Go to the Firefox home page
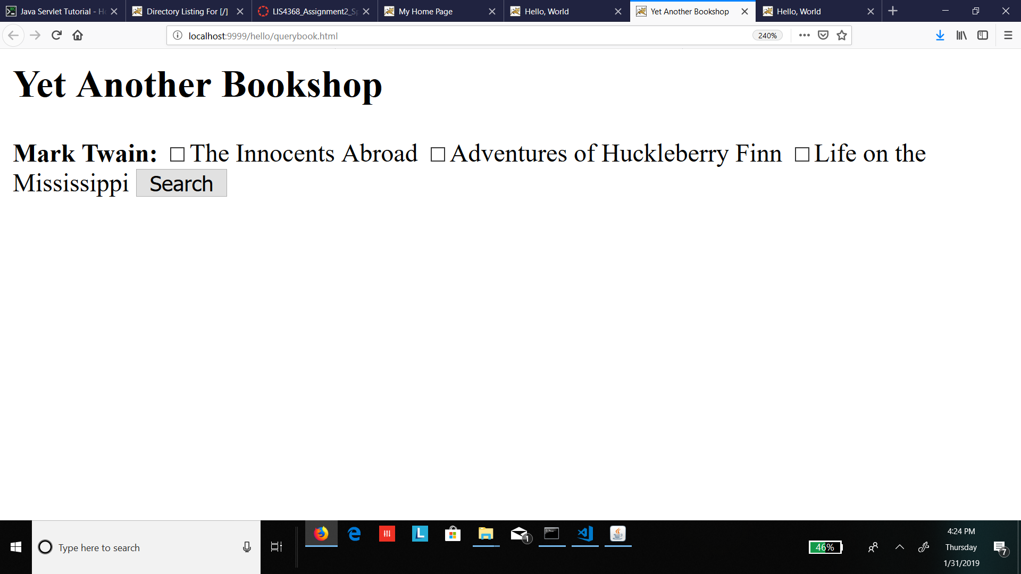The width and height of the screenshot is (1021, 574). (x=78, y=36)
